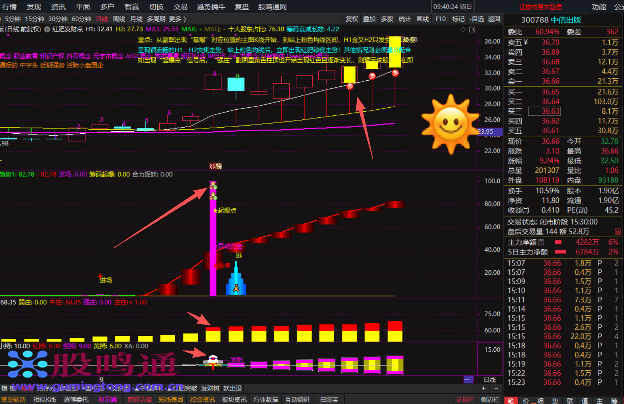Toggle the 侧边栏 sidebar display
This screenshot has height=404, width=624.
coord(490,400)
